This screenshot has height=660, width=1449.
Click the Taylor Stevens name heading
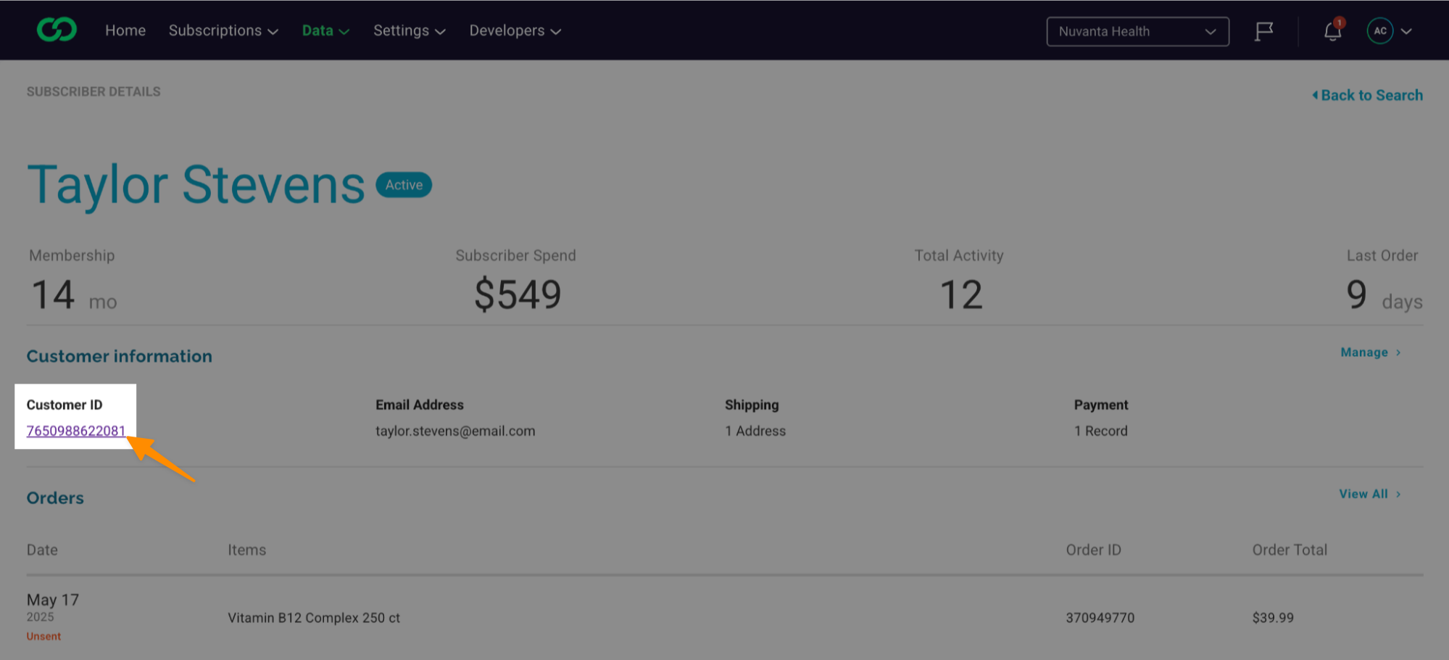tap(196, 185)
